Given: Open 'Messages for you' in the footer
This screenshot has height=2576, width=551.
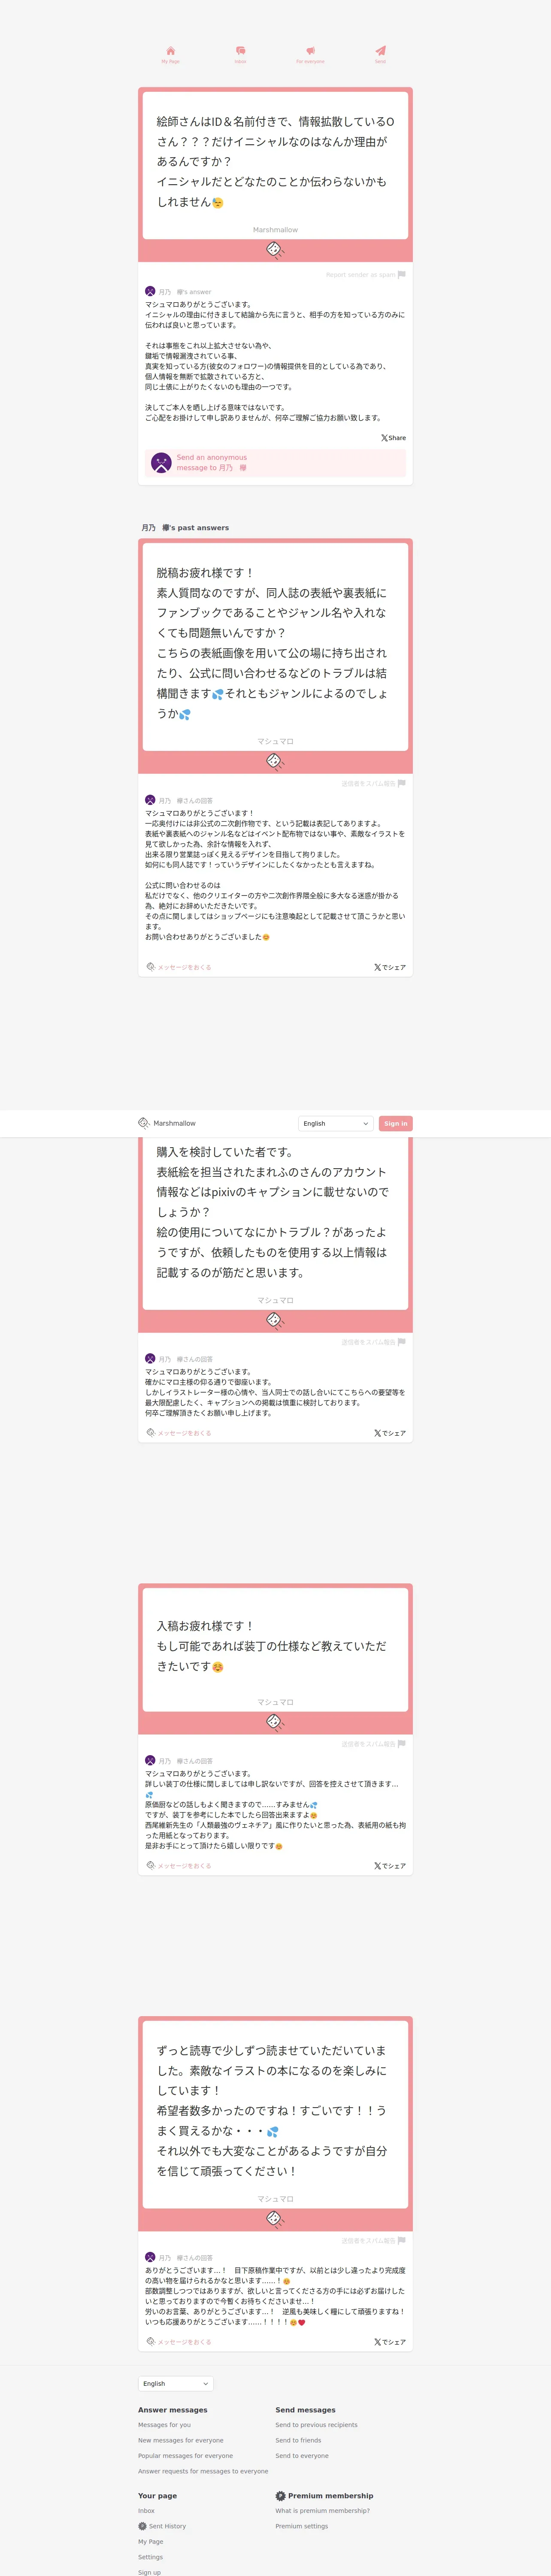Looking at the screenshot, I should pos(164,2425).
